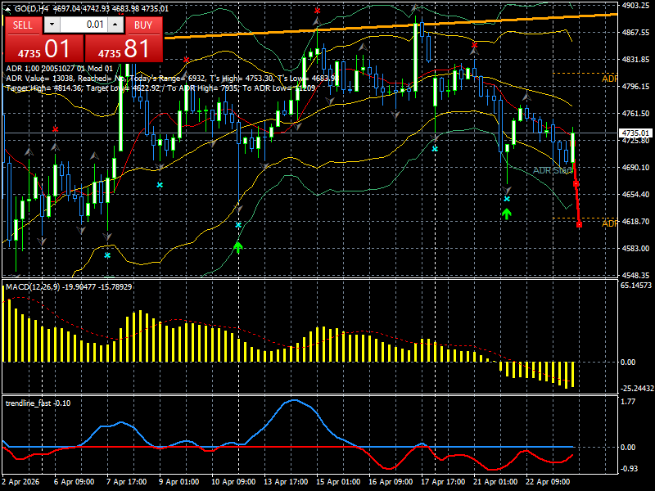The width and height of the screenshot is (655, 491).
Task: Select the orange trendline across the chart top
Action: click(391, 25)
